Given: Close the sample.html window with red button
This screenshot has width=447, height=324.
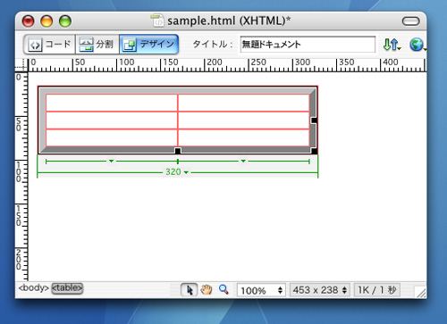Looking at the screenshot, I should tap(29, 21).
